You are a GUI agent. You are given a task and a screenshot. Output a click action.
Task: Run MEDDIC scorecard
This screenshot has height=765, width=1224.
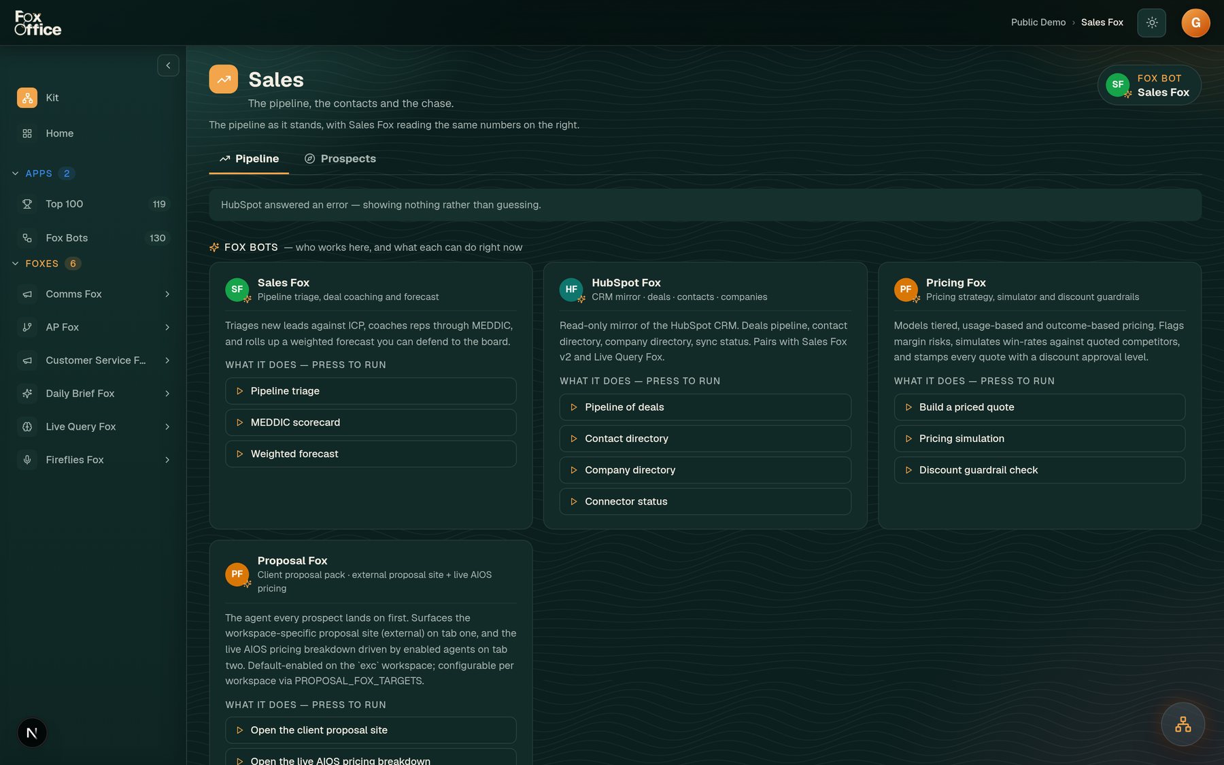(x=371, y=422)
